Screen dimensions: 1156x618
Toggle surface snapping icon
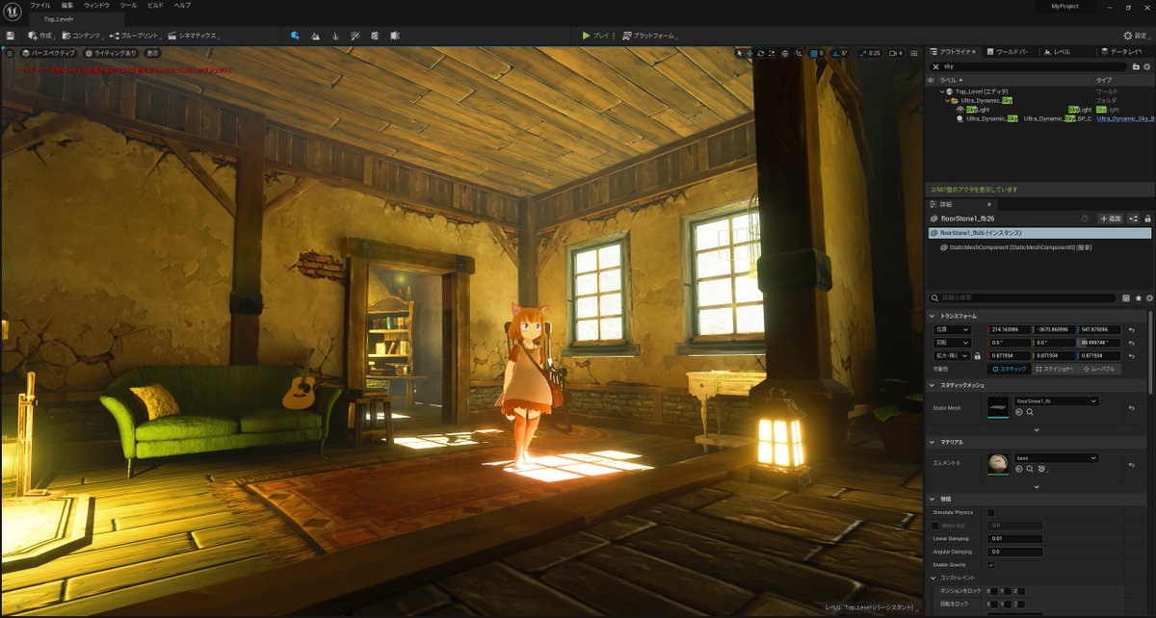pos(800,53)
